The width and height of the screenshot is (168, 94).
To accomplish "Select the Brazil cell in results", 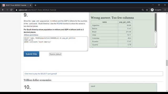I will point(104,32).
